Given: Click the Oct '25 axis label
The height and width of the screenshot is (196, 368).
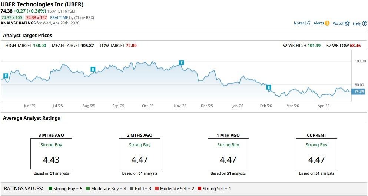Looking at the screenshot, I should [148, 106].
